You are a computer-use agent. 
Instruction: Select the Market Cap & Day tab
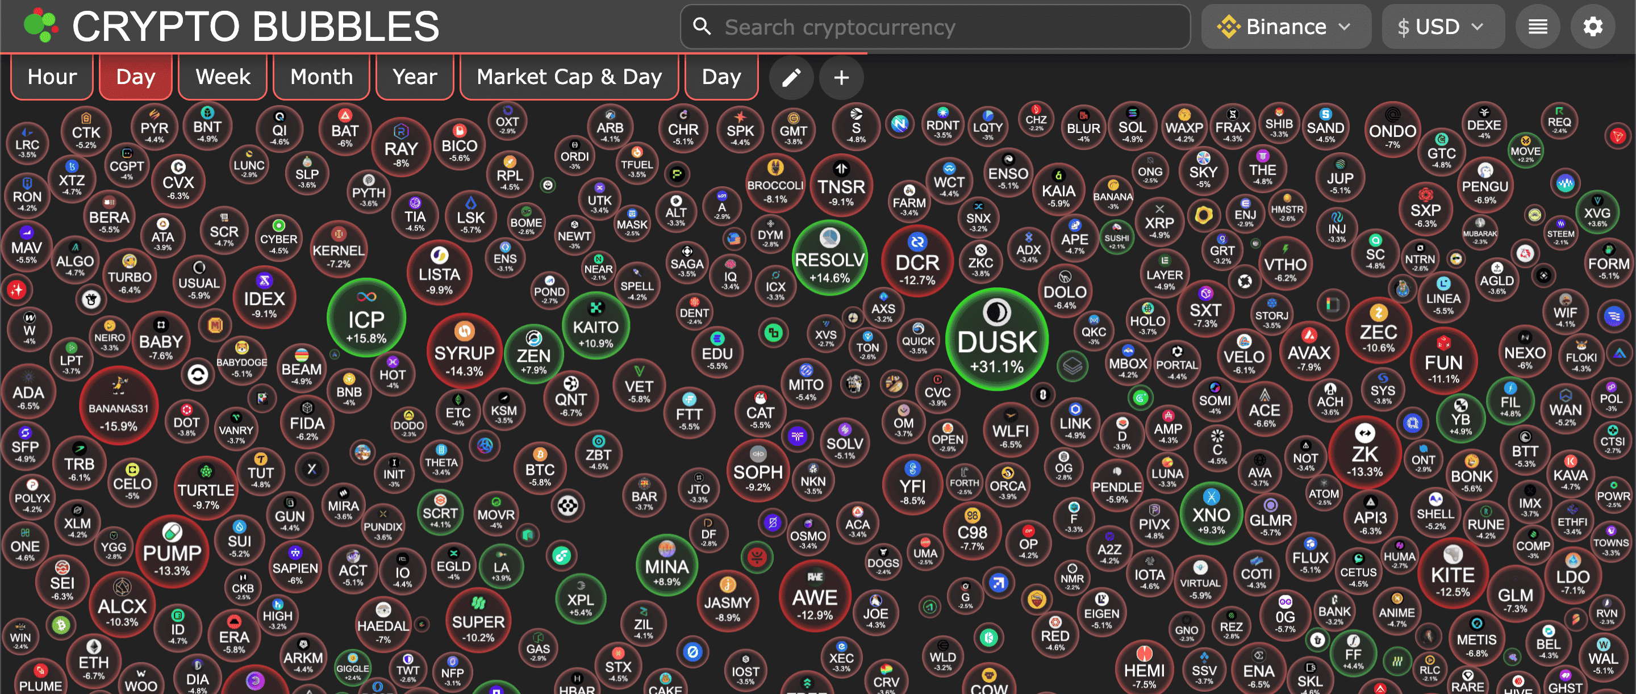click(x=569, y=77)
